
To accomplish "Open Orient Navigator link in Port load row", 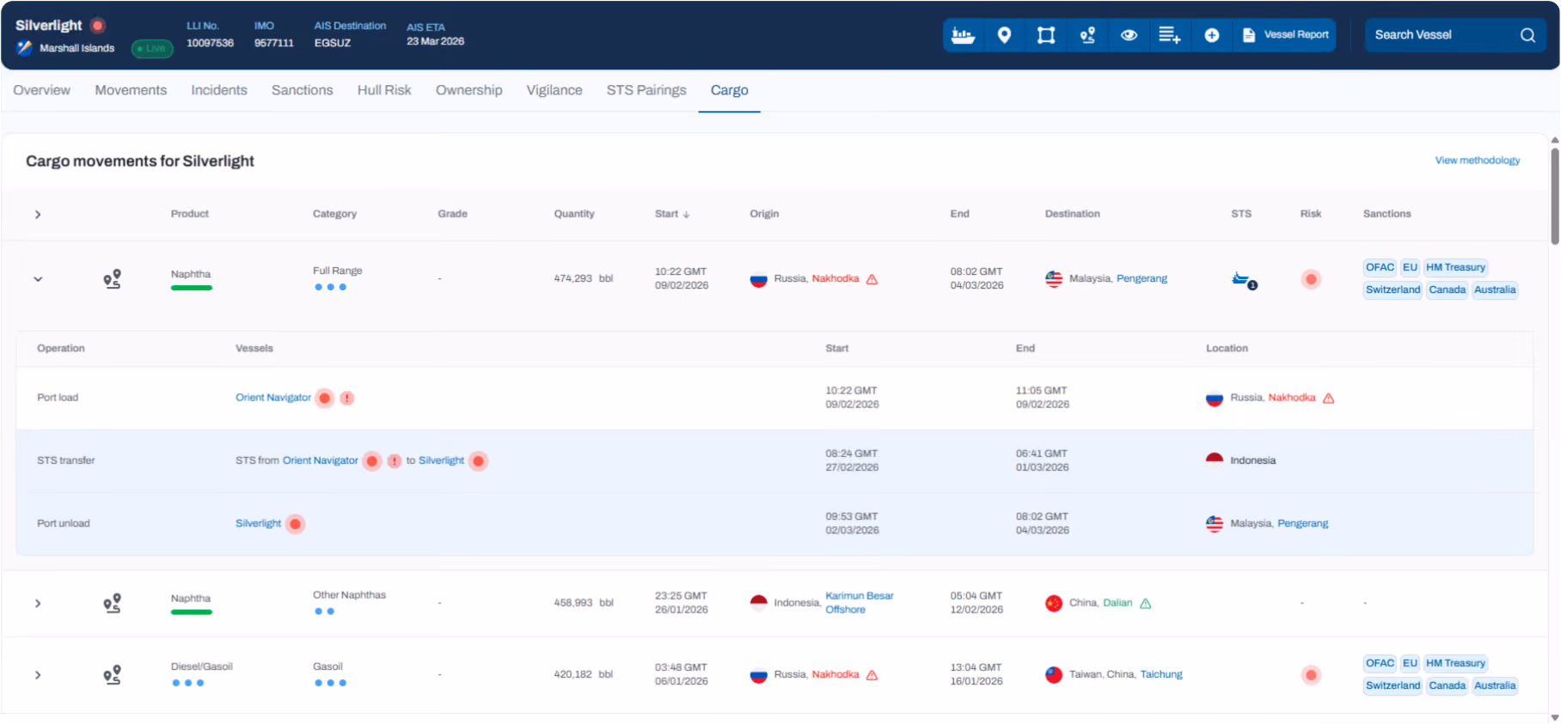I will (x=273, y=398).
